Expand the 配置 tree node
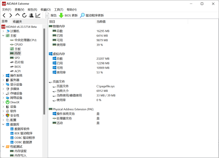This screenshot has width=219, height=158. click(x=3, y=120)
